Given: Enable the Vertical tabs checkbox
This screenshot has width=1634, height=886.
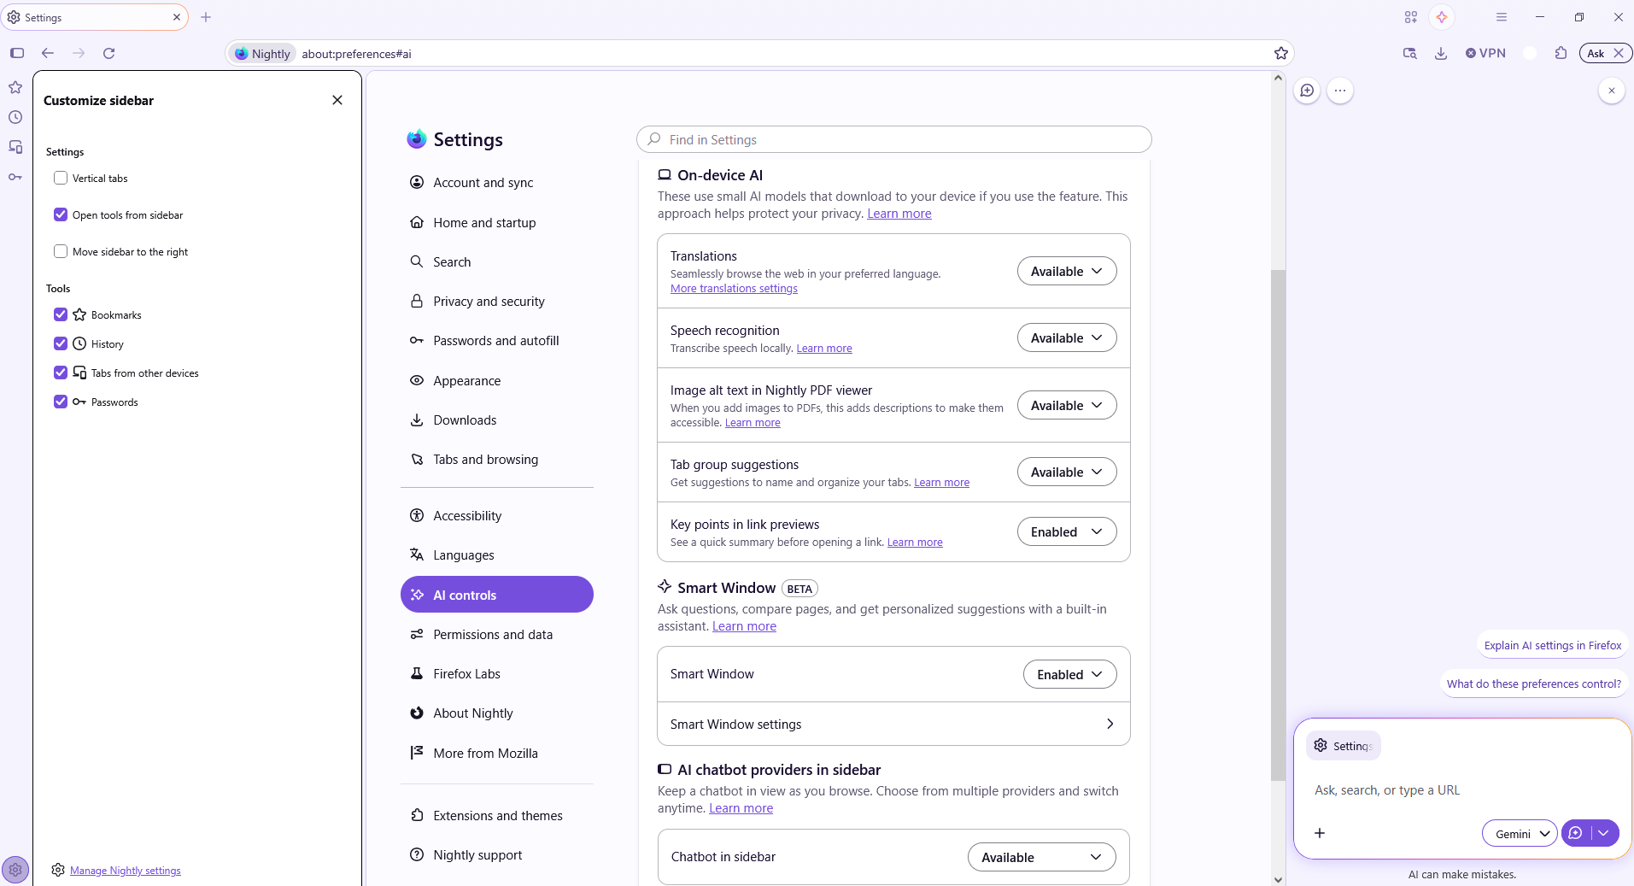Looking at the screenshot, I should [61, 178].
